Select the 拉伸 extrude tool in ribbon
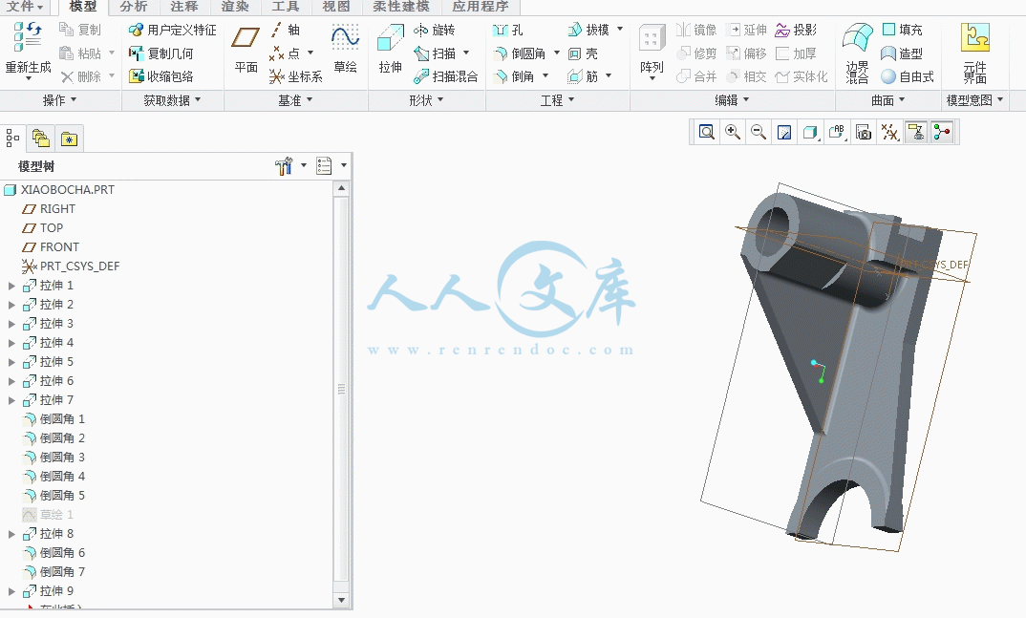The width and height of the screenshot is (1026, 618). point(391,49)
